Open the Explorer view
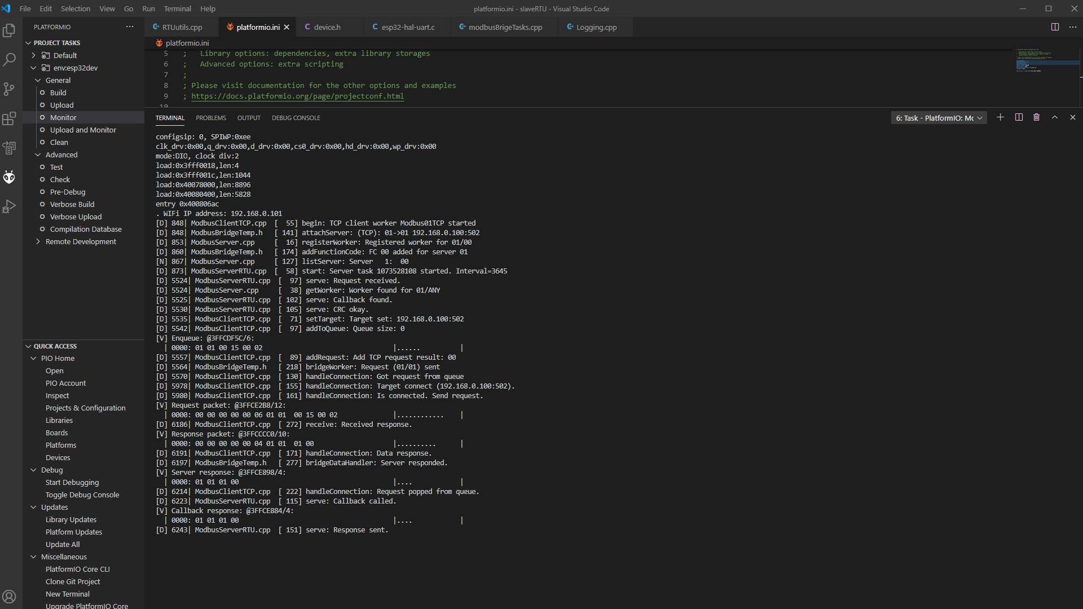This screenshot has height=609, width=1083. click(9, 31)
